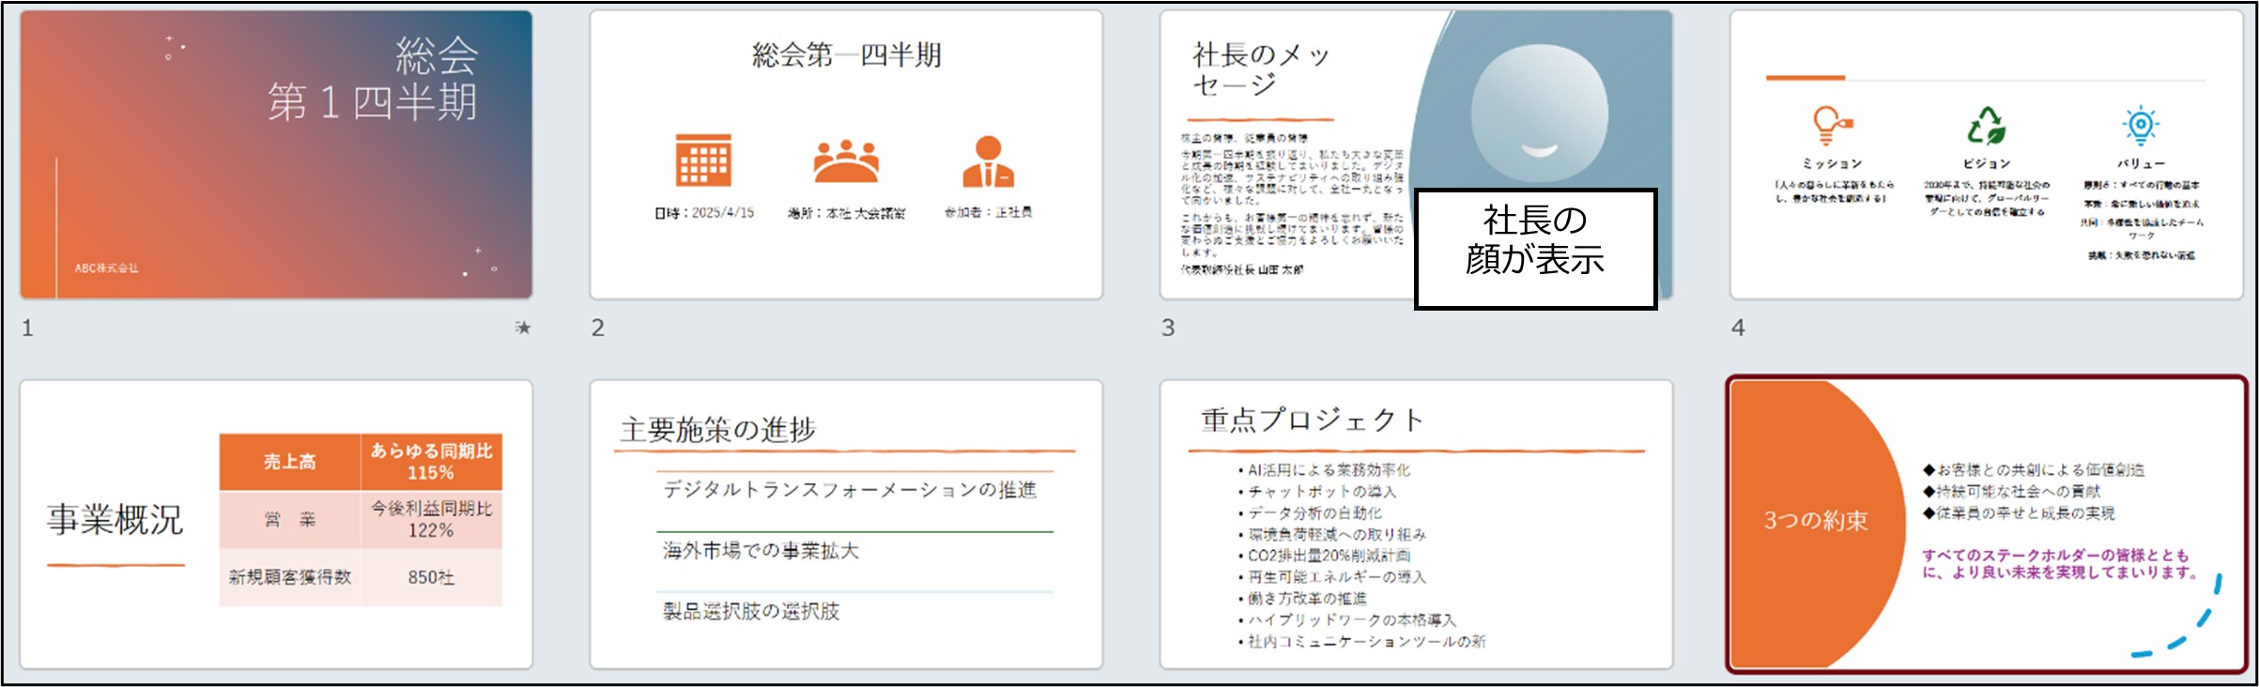Click the 持続可能な社会への貢献 line
Image resolution: width=2259 pixels, height=687 pixels.
point(2011,492)
